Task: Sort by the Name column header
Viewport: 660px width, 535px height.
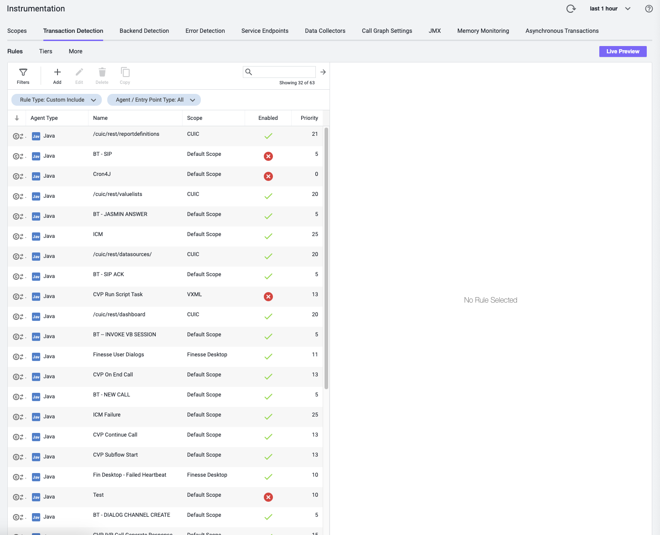Action: (x=100, y=118)
